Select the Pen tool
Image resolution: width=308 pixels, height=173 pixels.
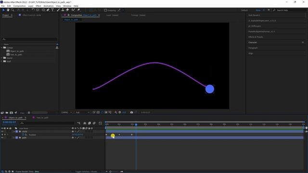point(48,10)
